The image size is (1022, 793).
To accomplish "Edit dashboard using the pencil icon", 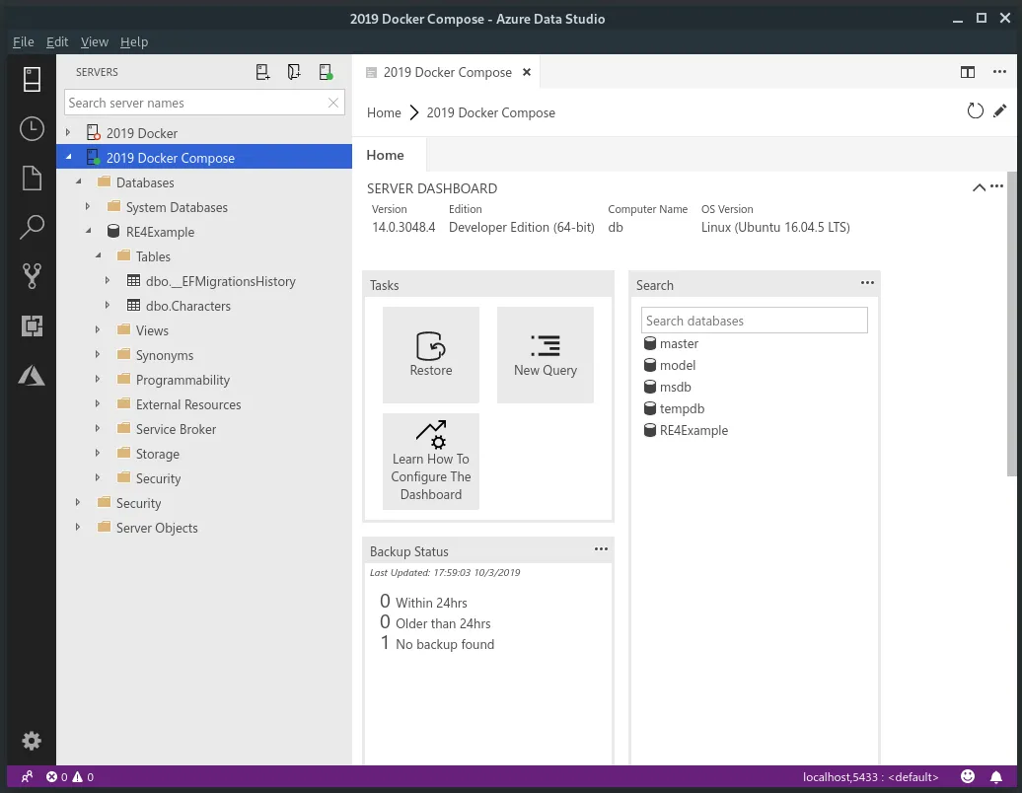I will pyautogui.click(x=1000, y=111).
